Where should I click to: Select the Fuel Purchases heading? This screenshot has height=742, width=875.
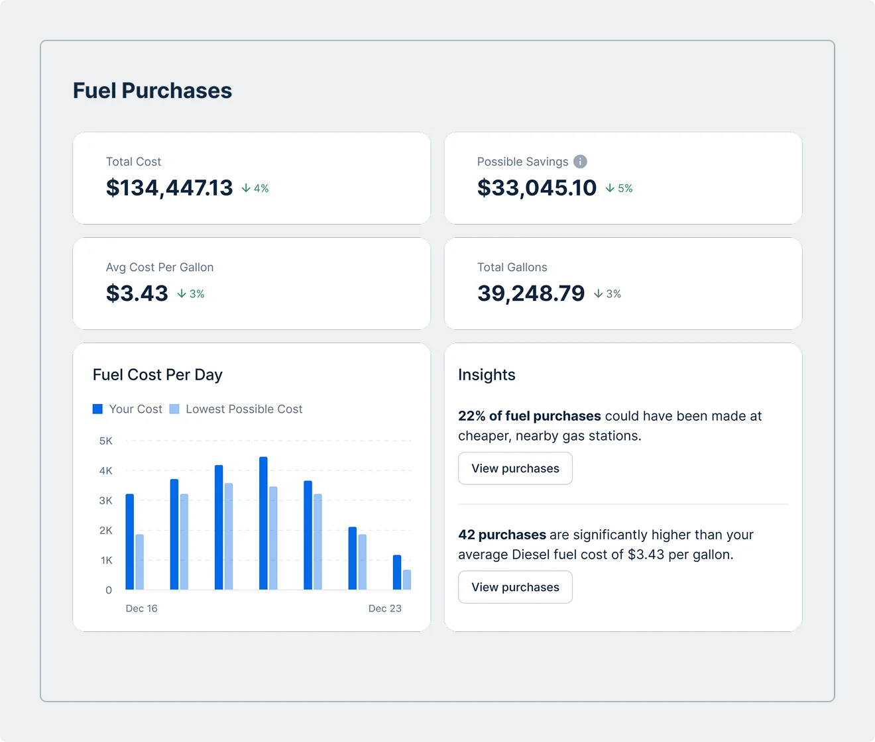(x=152, y=90)
